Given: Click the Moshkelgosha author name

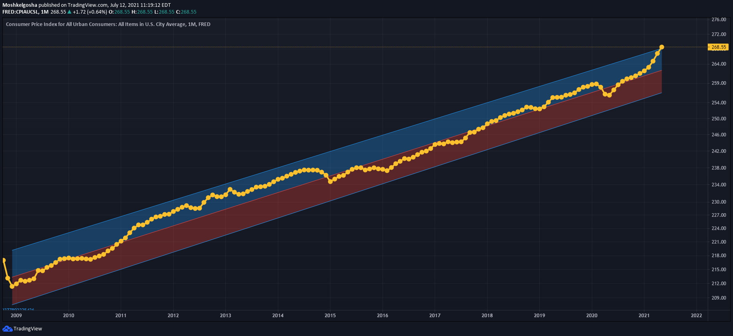Looking at the screenshot, I should pyautogui.click(x=20, y=5).
